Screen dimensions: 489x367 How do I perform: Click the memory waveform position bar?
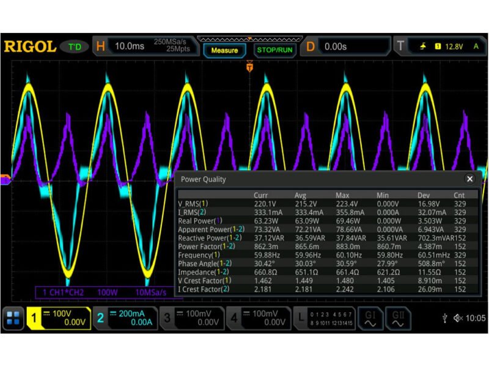(249, 39)
